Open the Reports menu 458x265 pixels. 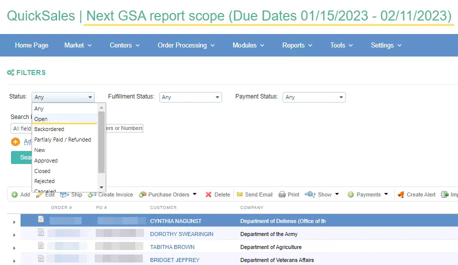297,45
